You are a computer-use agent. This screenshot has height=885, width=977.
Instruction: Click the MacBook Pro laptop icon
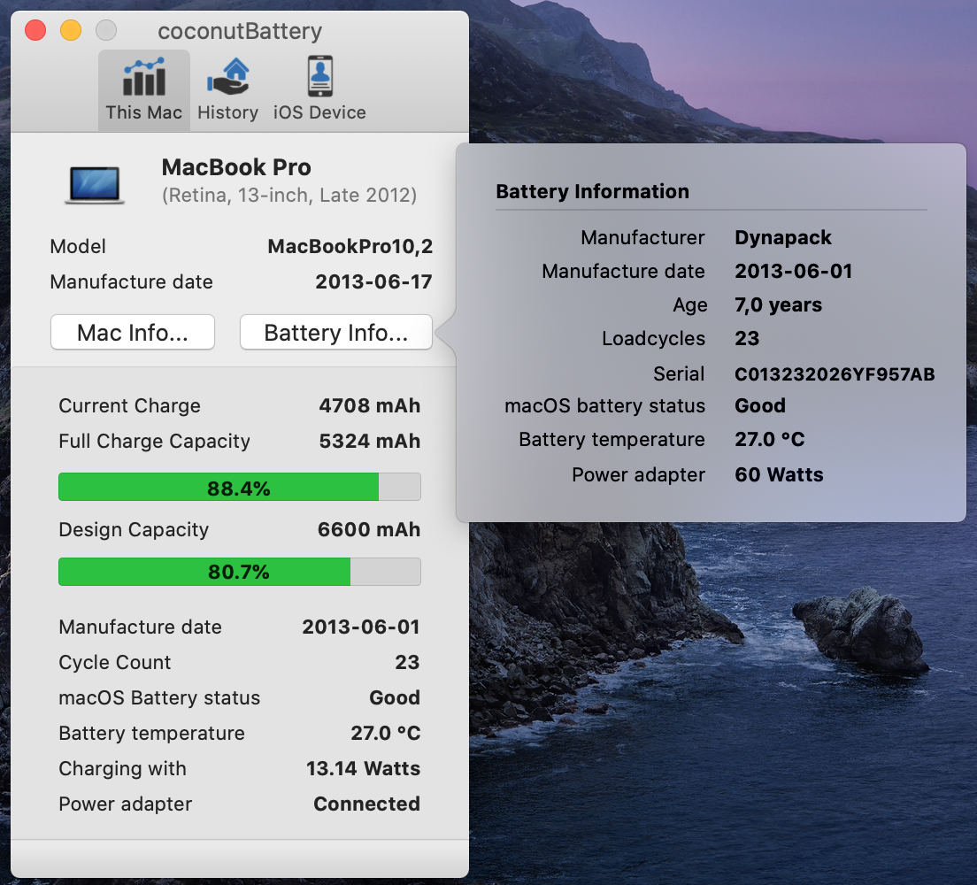[x=94, y=182]
